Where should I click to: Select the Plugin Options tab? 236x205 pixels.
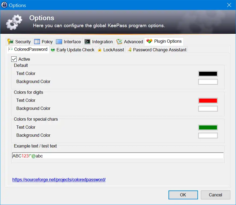click(x=164, y=41)
